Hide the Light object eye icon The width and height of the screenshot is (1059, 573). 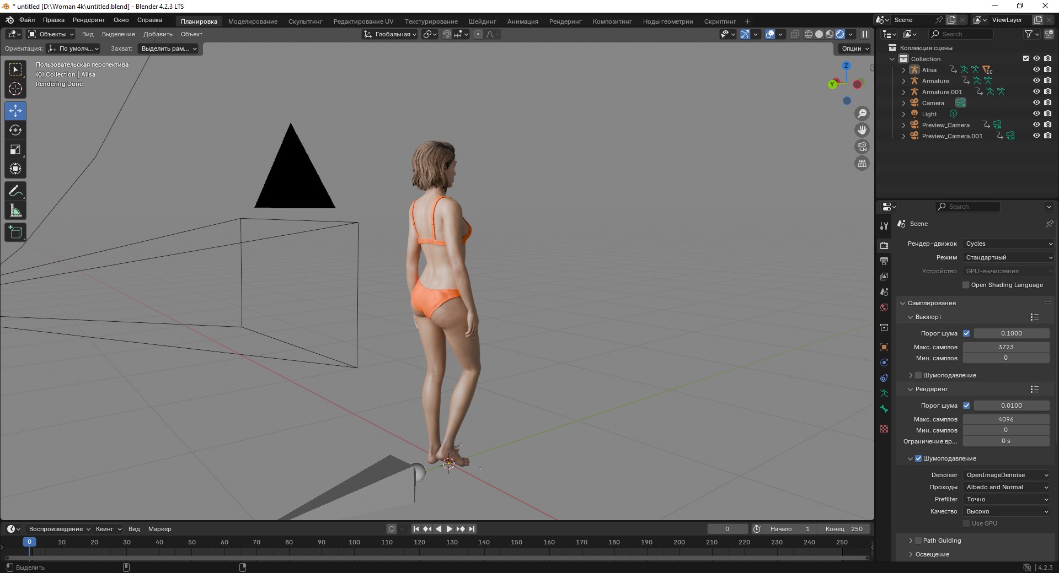tap(1036, 114)
